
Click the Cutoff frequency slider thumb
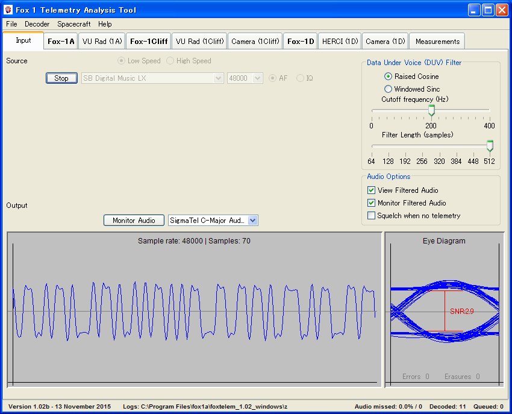(x=431, y=110)
